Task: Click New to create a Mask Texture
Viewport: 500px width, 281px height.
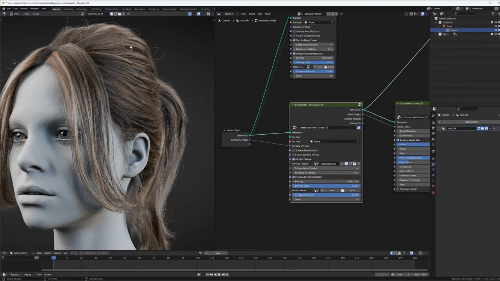Action: [x=331, y=190]
